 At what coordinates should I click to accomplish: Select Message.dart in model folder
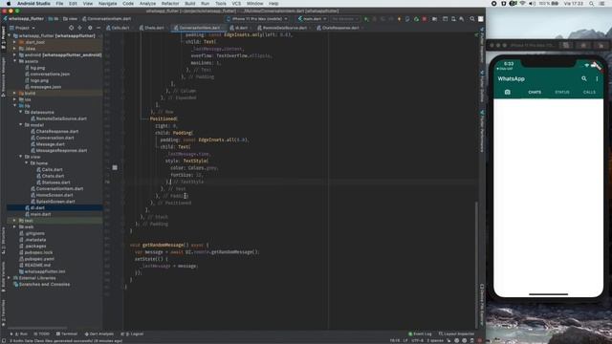(51, 144)
